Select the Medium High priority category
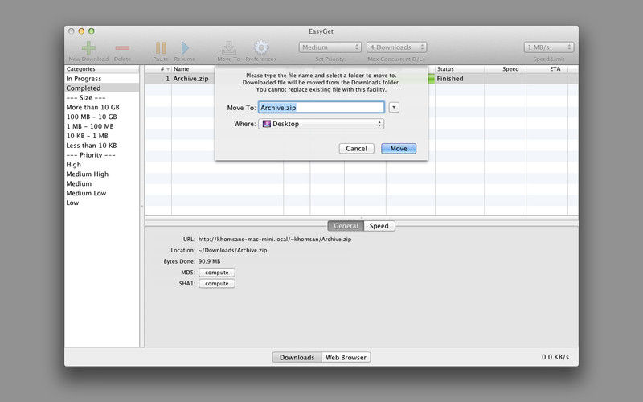This screenshot has height=402, width=643. tap(102, 174)
